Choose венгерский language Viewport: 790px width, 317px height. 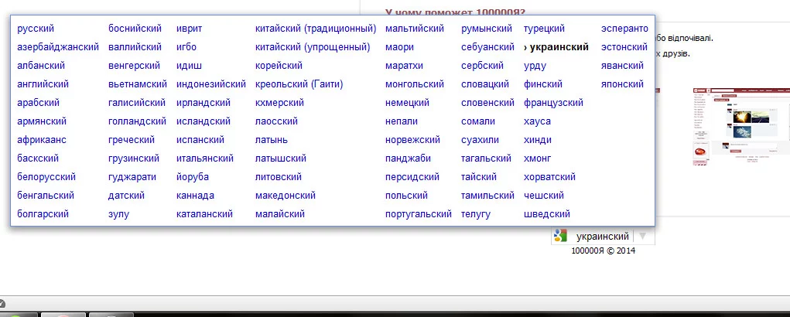[134, 66]
